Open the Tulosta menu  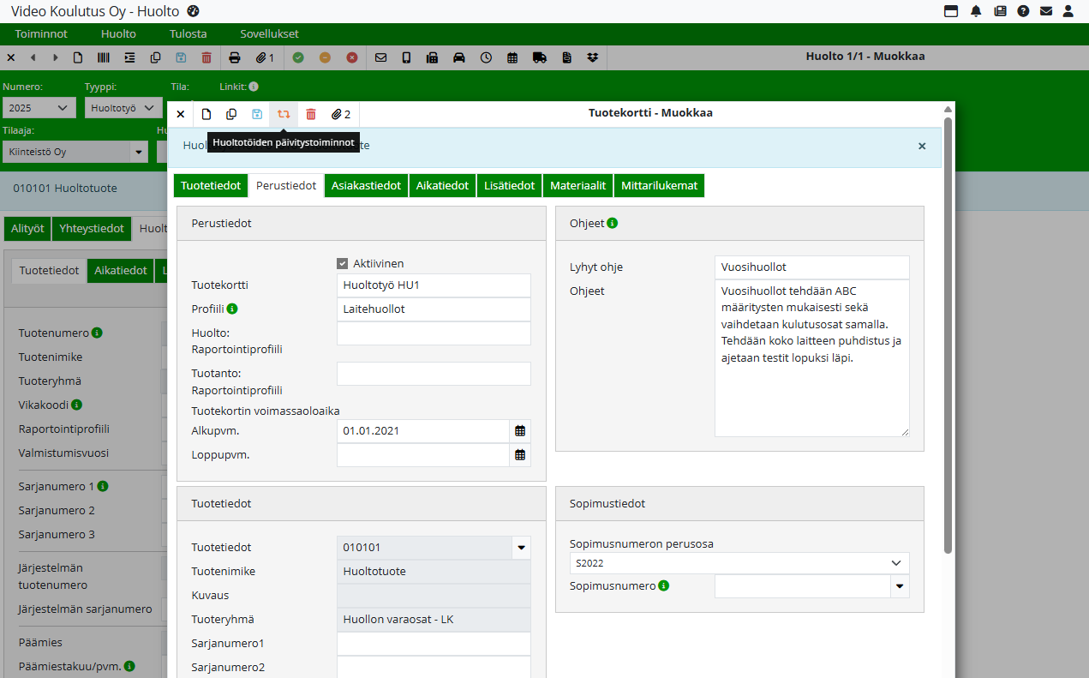pyautogui.click(x=188, y=34)
